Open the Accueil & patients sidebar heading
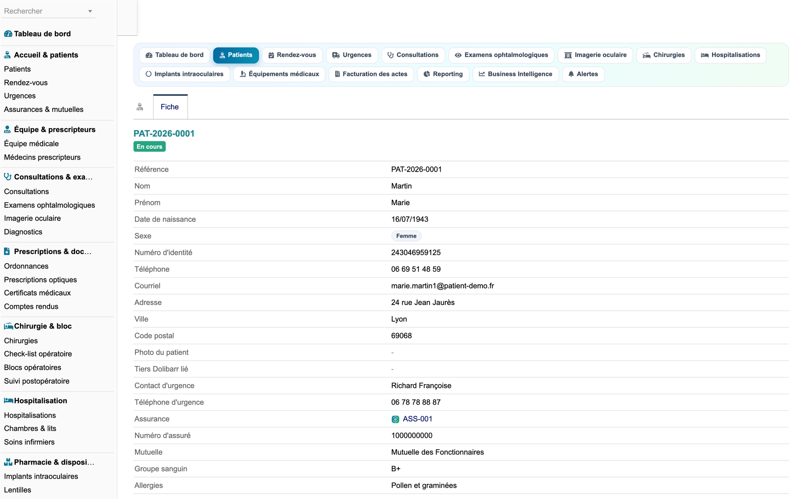The height and width of the screenshot is (499, 806). pos(46,55)
